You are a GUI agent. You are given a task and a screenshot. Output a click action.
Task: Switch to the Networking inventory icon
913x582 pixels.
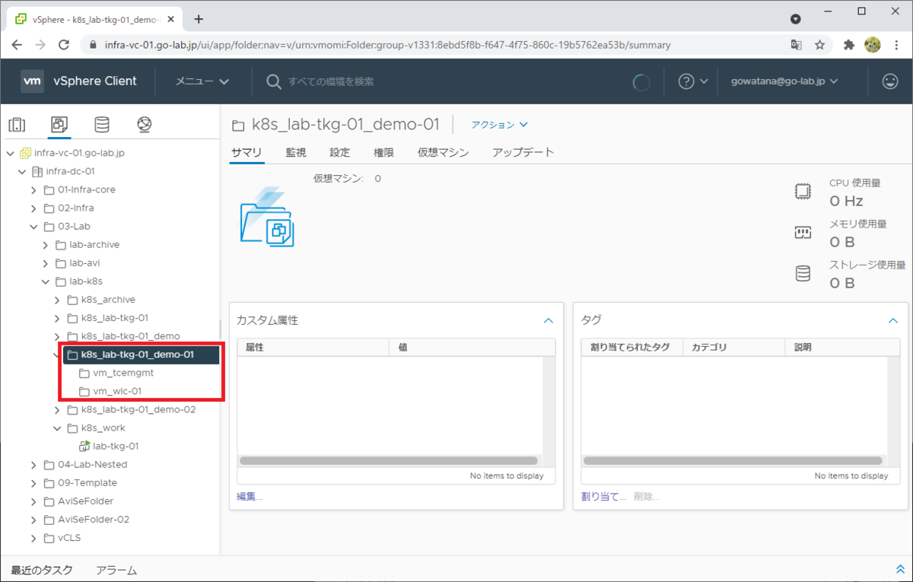pos(145,125)
